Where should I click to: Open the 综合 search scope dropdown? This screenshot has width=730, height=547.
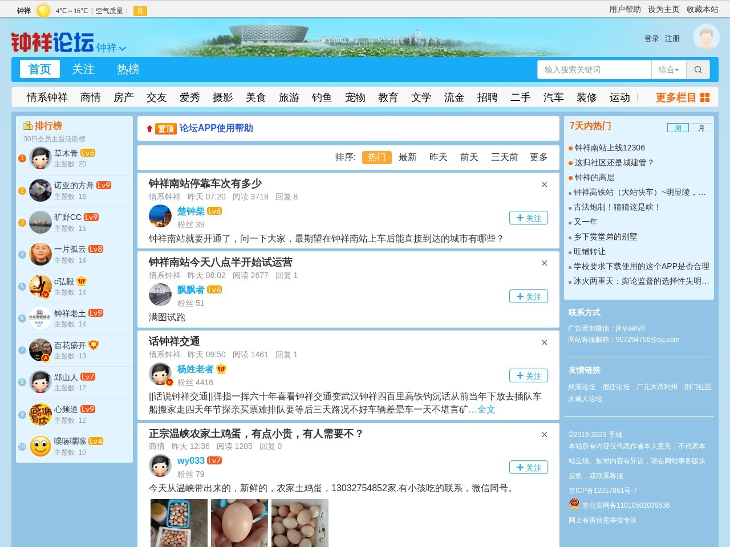[x=670, y=69]
